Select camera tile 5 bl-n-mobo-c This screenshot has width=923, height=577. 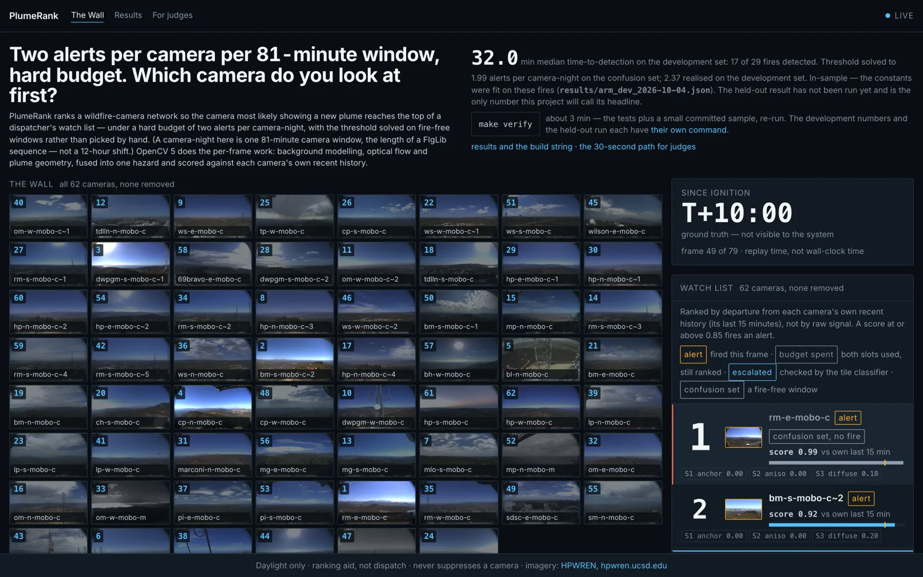click(x=540, y=359)
